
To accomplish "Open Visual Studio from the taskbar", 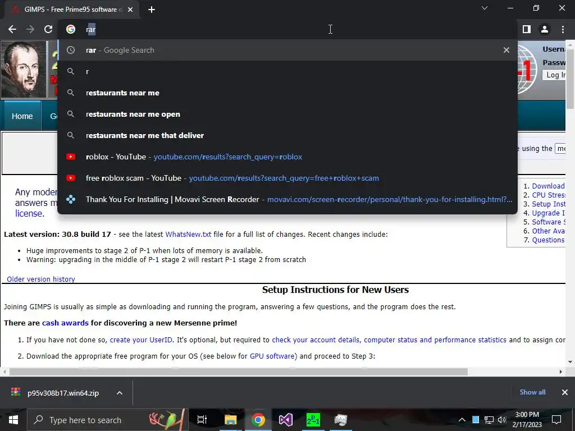I will coord(285,420).
